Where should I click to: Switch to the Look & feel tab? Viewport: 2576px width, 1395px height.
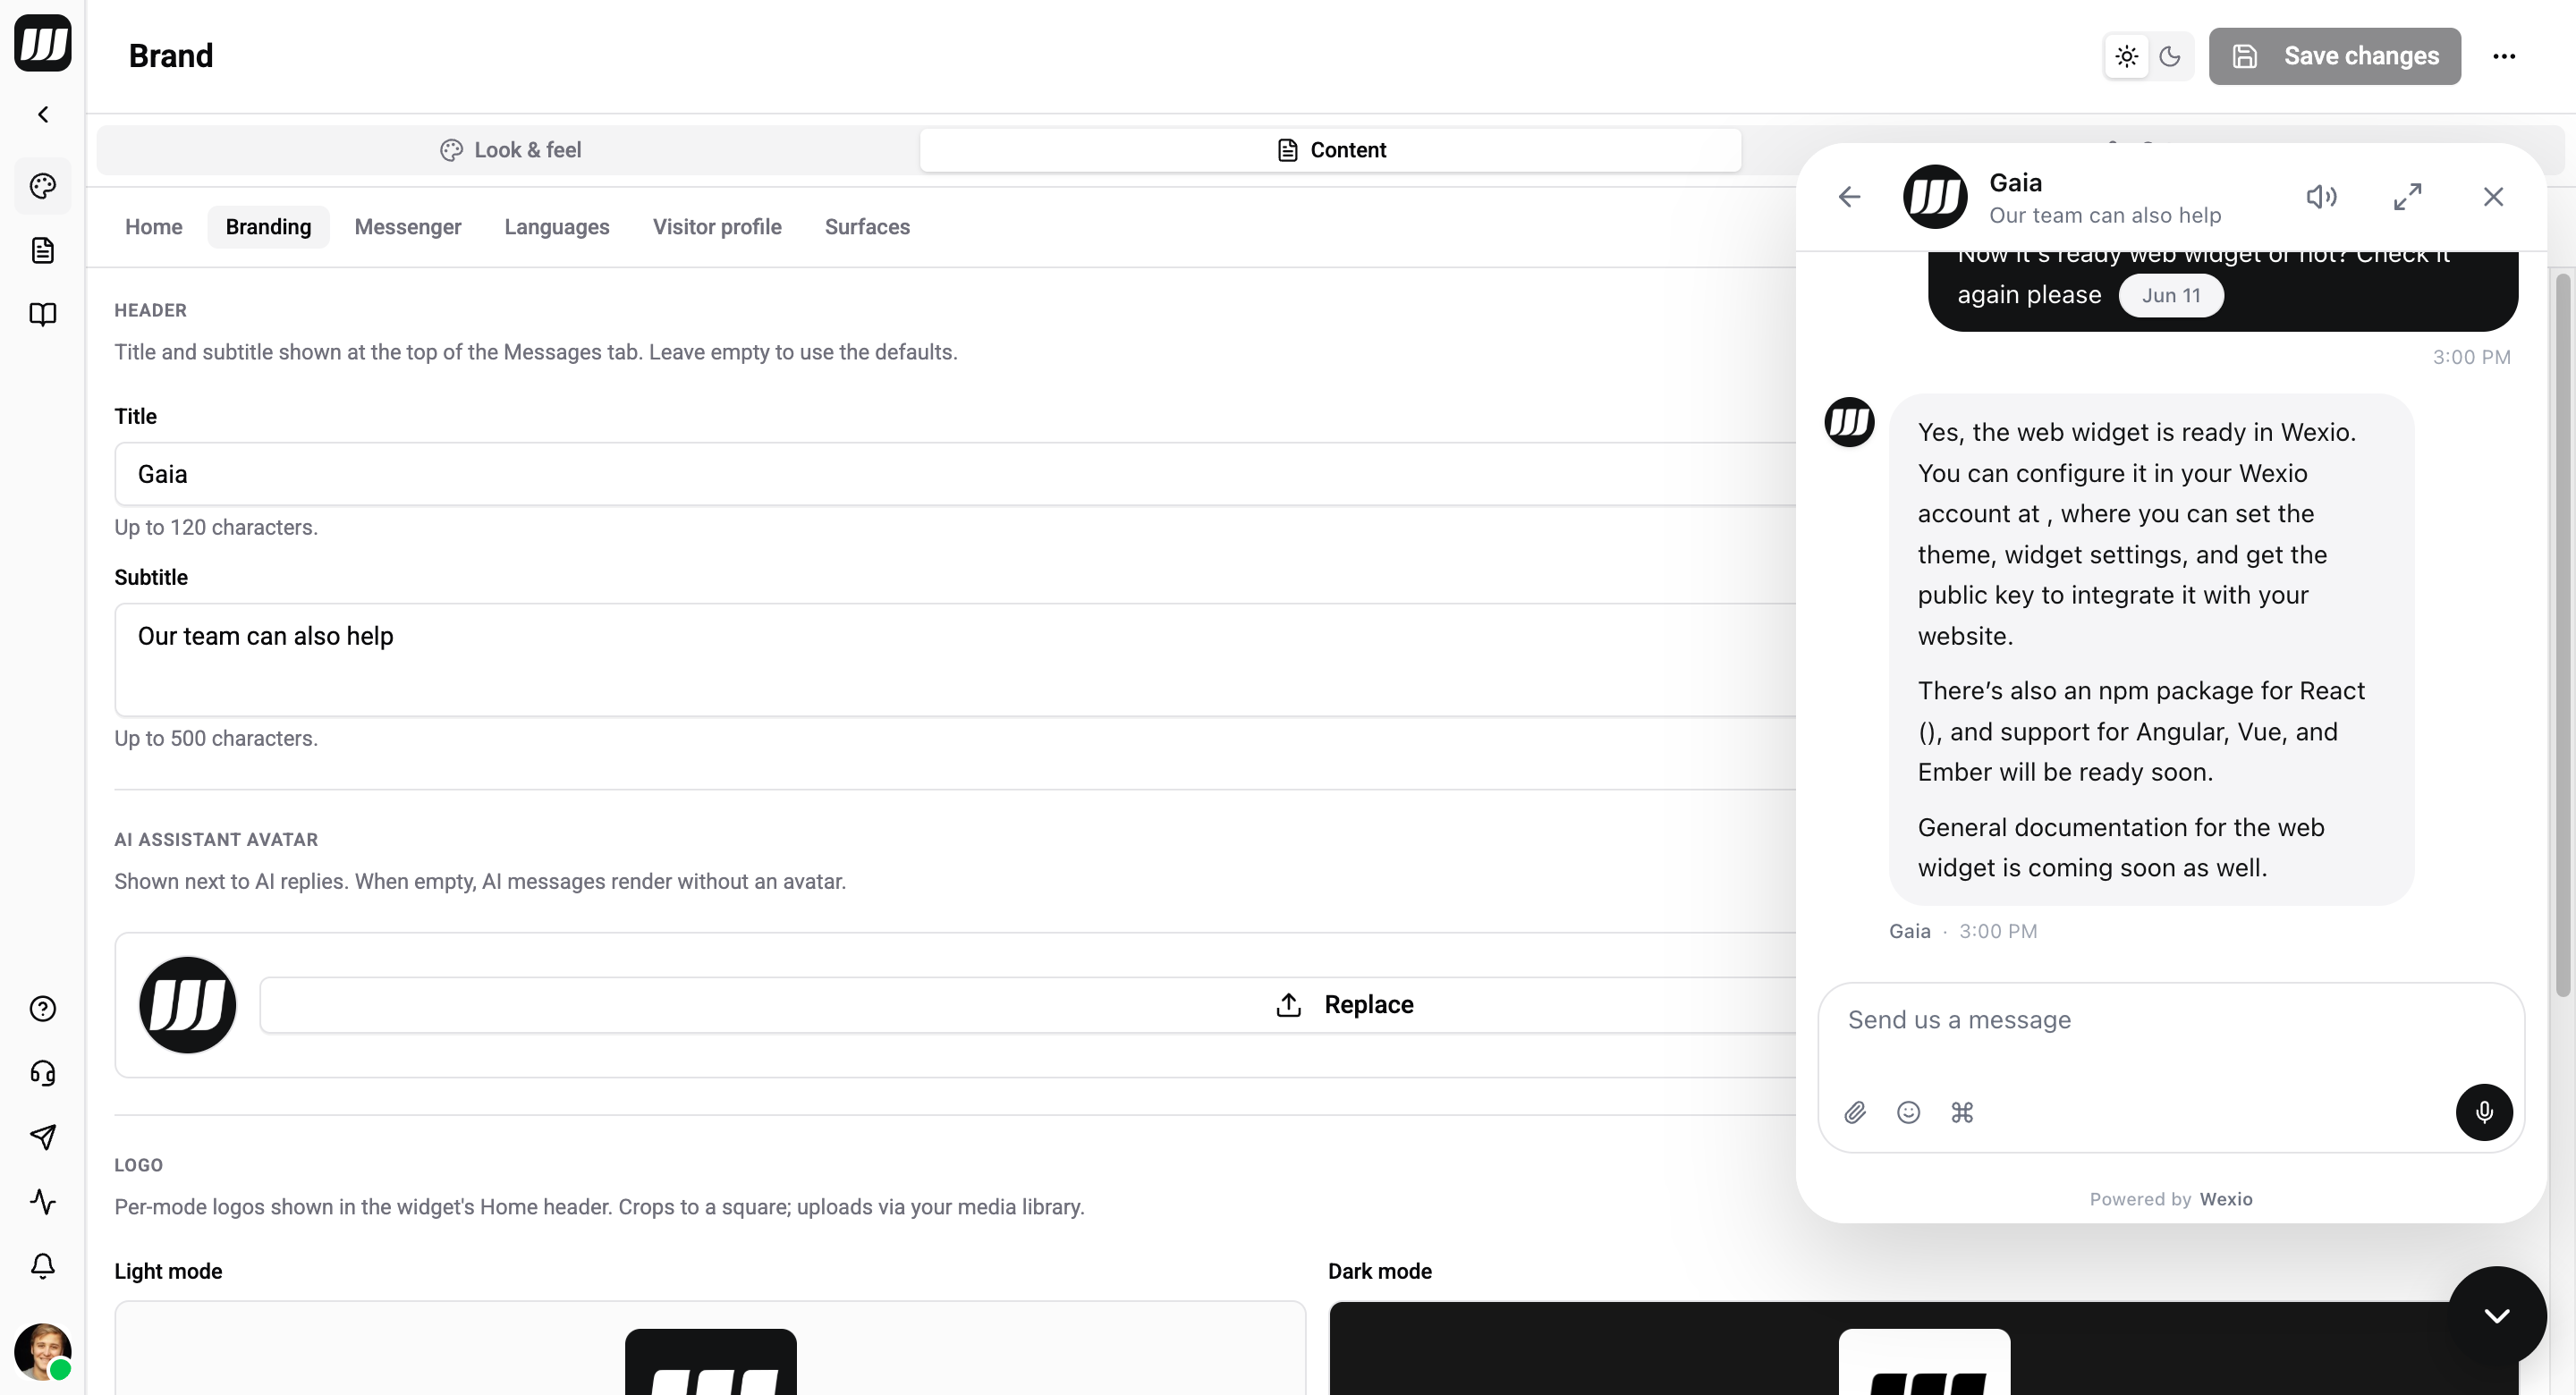click(510, 150)
